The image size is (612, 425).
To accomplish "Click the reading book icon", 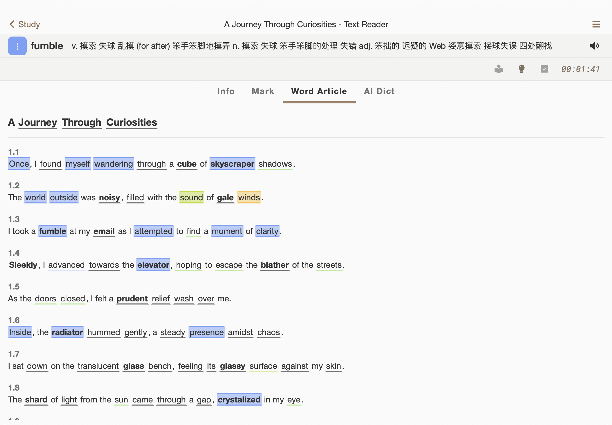I will 499,69.
